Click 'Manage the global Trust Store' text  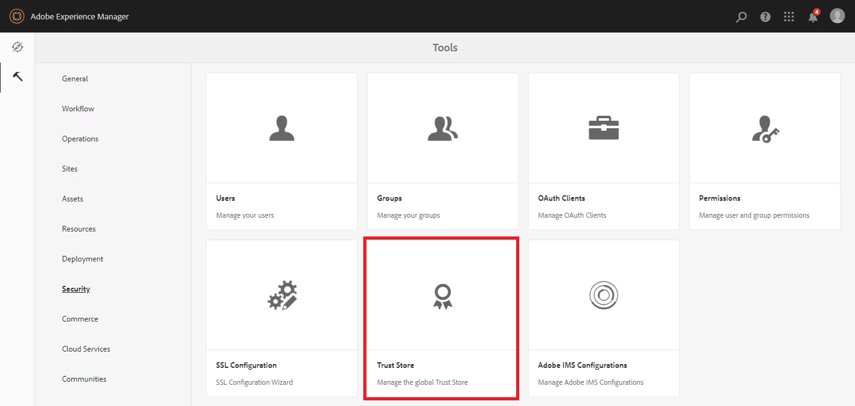(423, 382)
